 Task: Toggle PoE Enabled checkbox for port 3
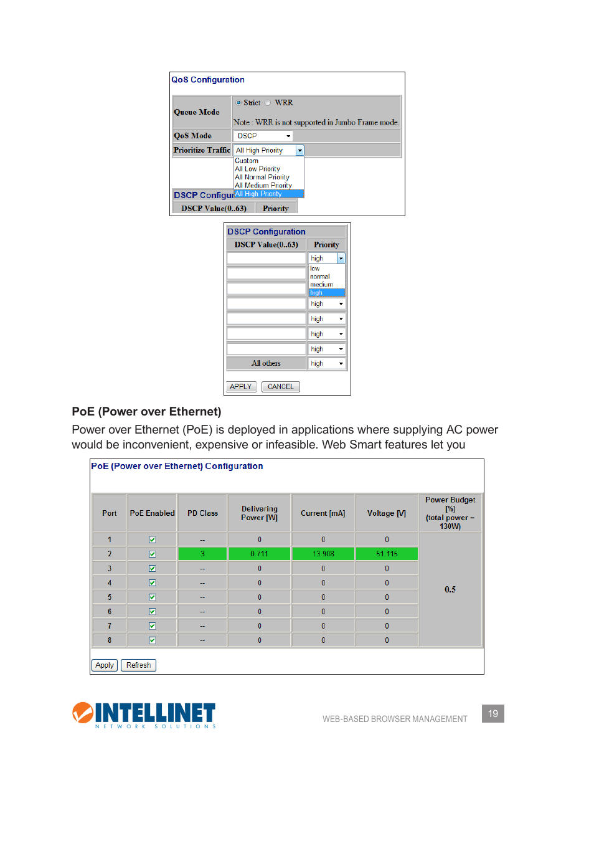152,569
